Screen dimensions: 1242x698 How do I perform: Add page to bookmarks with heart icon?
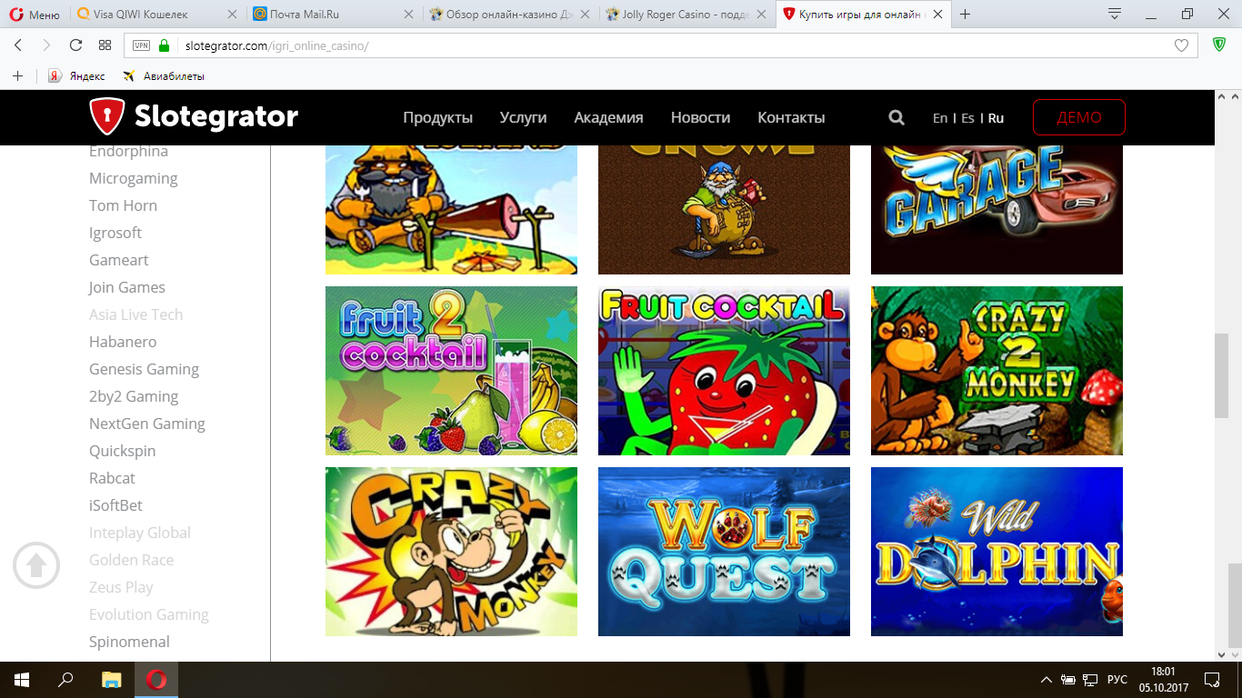coord(1181,45)
